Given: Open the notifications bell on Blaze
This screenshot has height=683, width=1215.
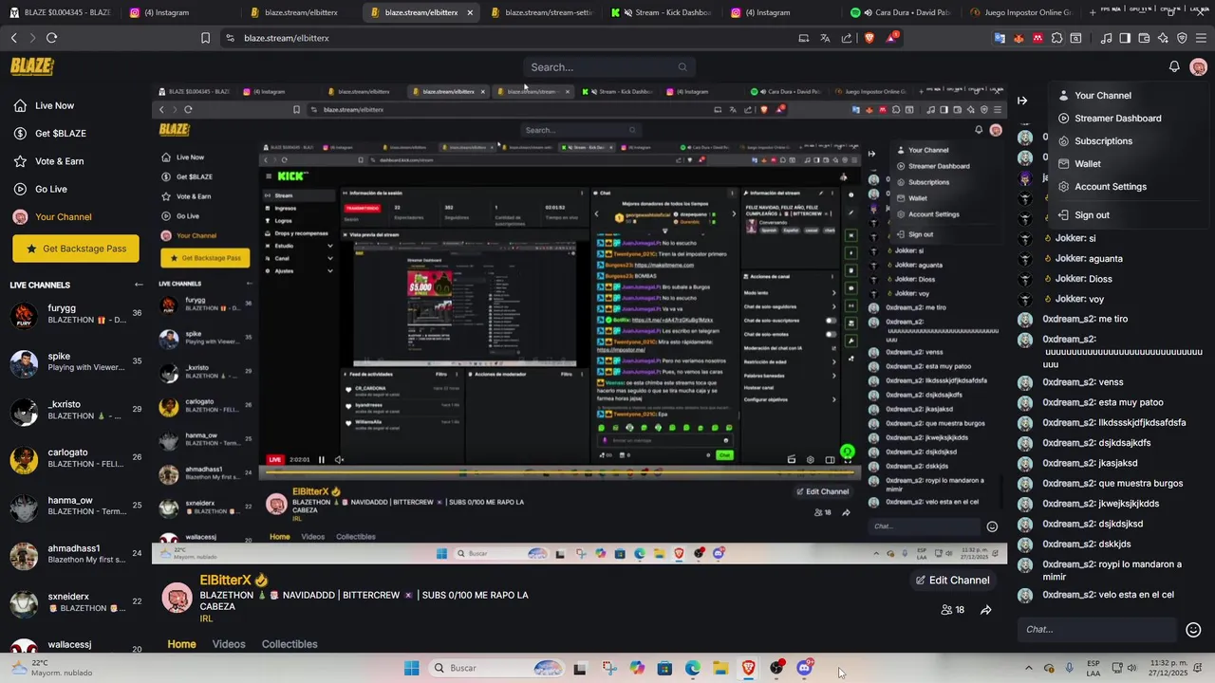Looking at the screenshot, I should [x=1174, y=66].
